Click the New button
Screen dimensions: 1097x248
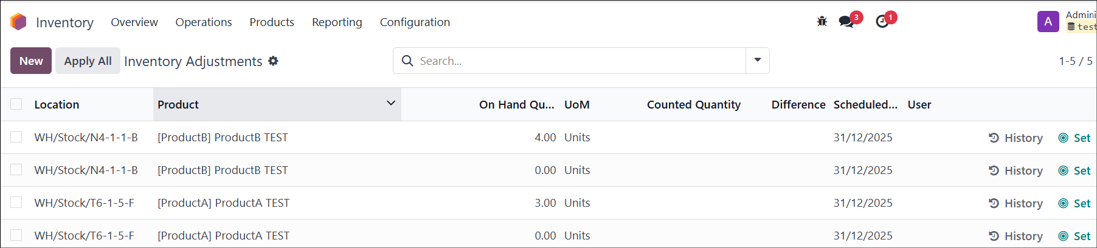[x=31, y=61]
